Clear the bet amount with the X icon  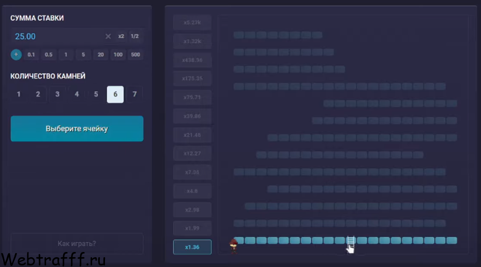tap(108, 36)
